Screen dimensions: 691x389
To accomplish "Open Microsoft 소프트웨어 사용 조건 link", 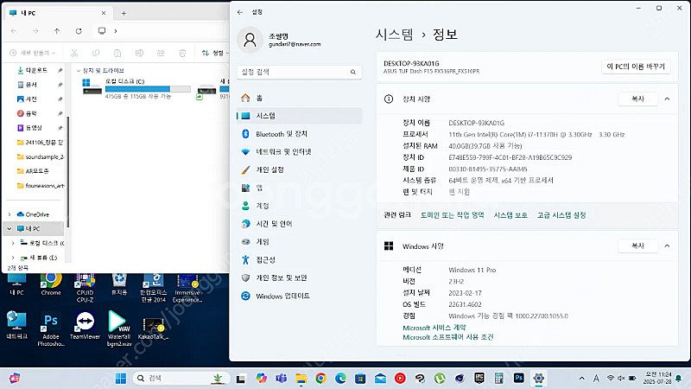I will pyautogui.click(x=448, y=337).
